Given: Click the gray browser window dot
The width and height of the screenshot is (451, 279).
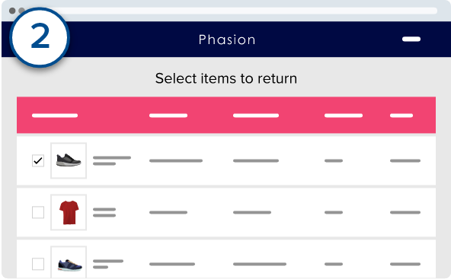Looking at the screenshot, I should pos(12,11).
